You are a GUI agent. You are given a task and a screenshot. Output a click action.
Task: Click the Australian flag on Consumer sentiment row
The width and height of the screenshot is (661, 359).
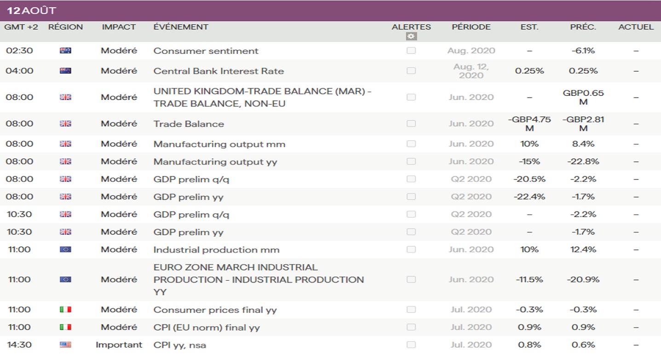(x=65, y=51)
